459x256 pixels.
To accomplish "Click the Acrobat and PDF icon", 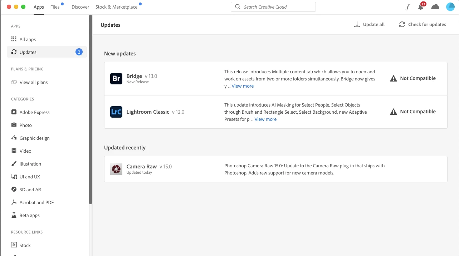I will (x=14, y=202).
